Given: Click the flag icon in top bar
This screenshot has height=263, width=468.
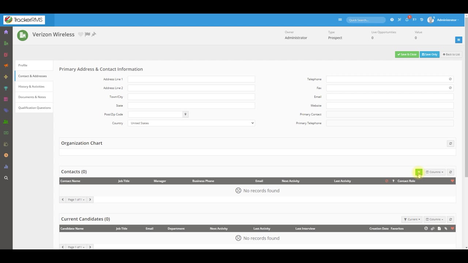Looking at the screenshot, I should coord(414,20).
